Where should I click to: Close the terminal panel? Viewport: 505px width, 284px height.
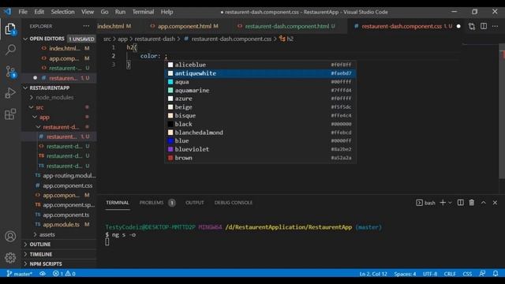(495, 203)
